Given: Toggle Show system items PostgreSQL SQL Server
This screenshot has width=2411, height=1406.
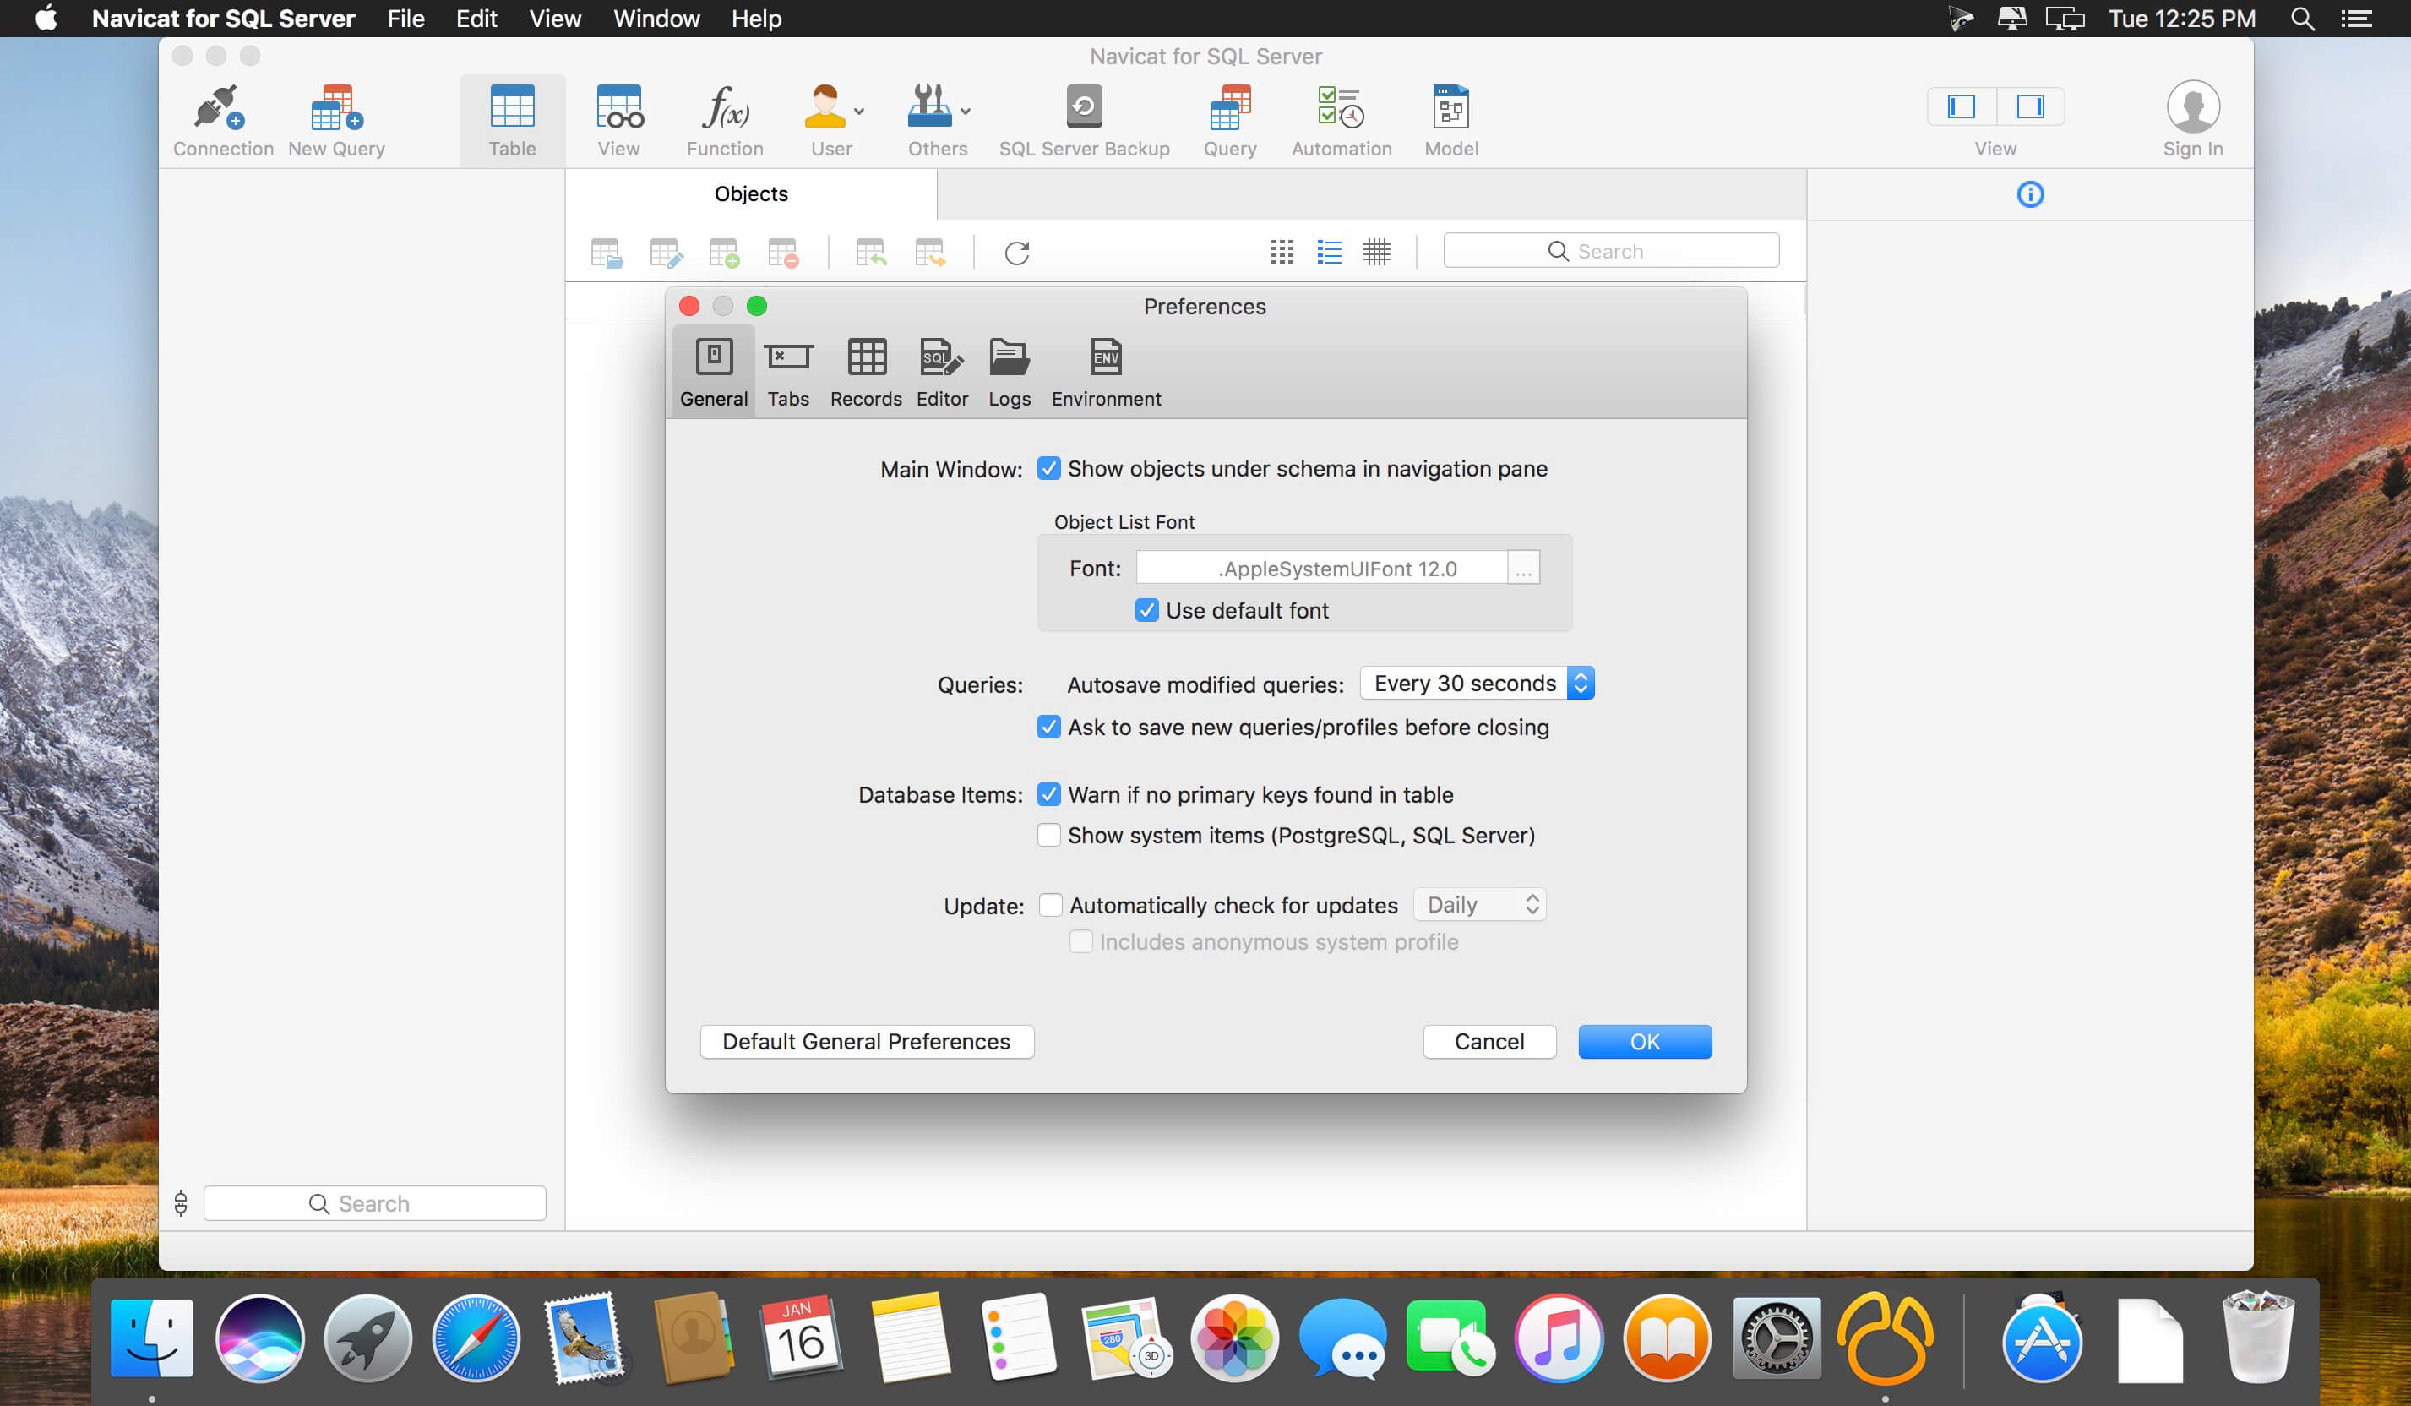Looking at the screenshot, I should coord(1048,835).
